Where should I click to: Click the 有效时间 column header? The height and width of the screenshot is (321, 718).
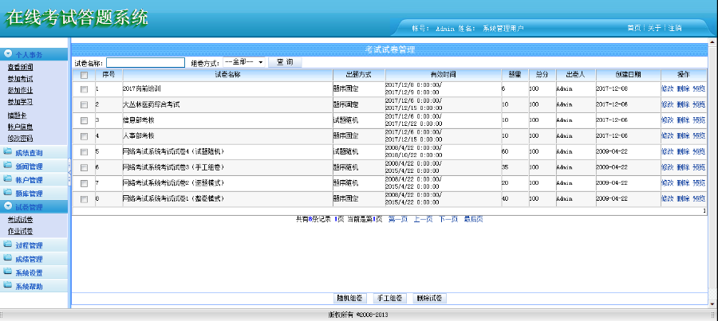click(443, 74)
